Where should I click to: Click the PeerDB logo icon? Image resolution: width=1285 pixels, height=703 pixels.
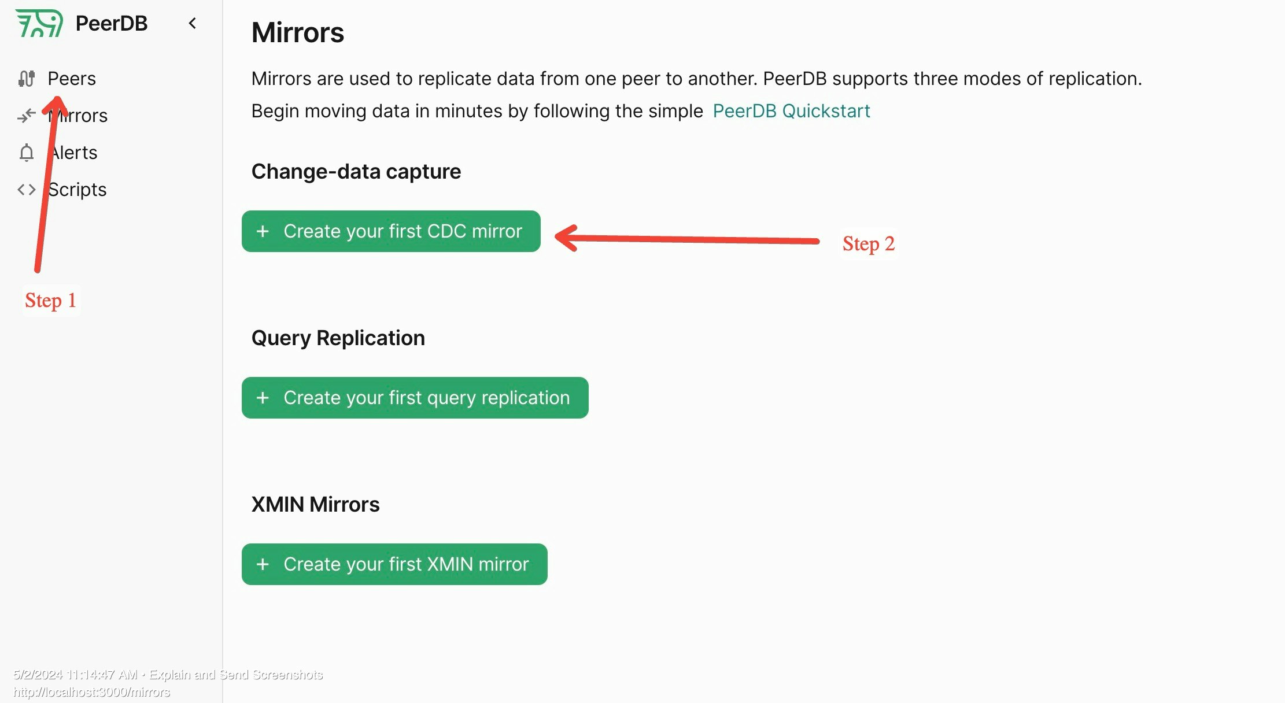point(39,23)
